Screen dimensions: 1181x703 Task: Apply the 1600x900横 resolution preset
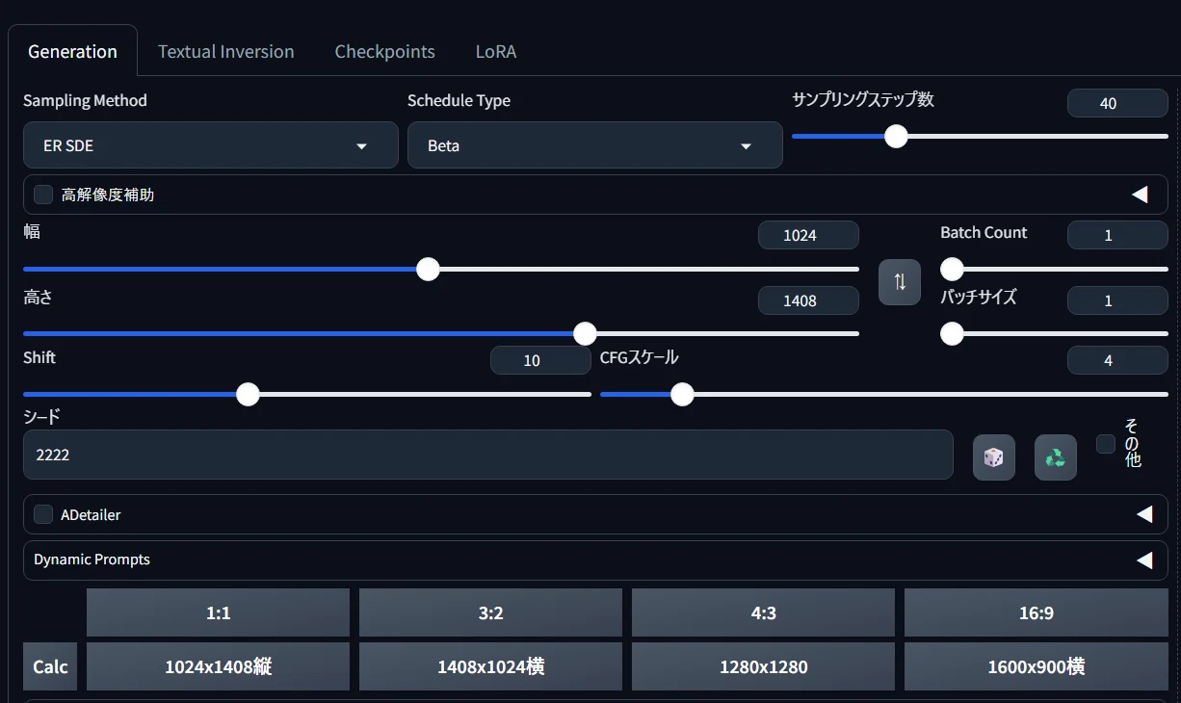click(x=1037, y=666)
